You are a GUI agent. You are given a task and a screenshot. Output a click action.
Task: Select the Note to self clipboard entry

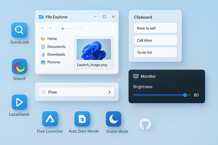tap(156, 28)
